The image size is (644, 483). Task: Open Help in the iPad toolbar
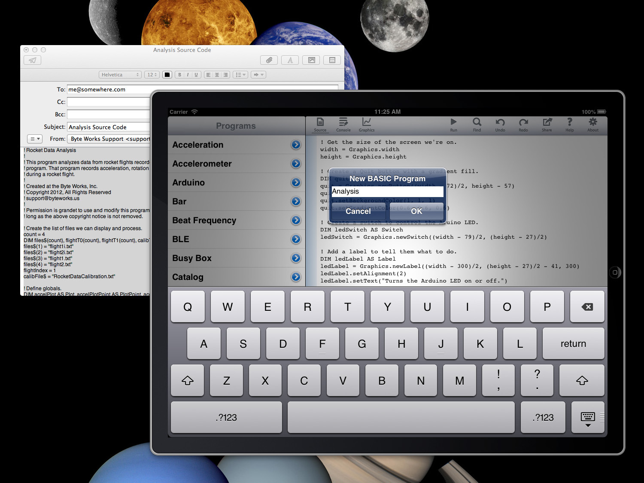pos(570,125)
